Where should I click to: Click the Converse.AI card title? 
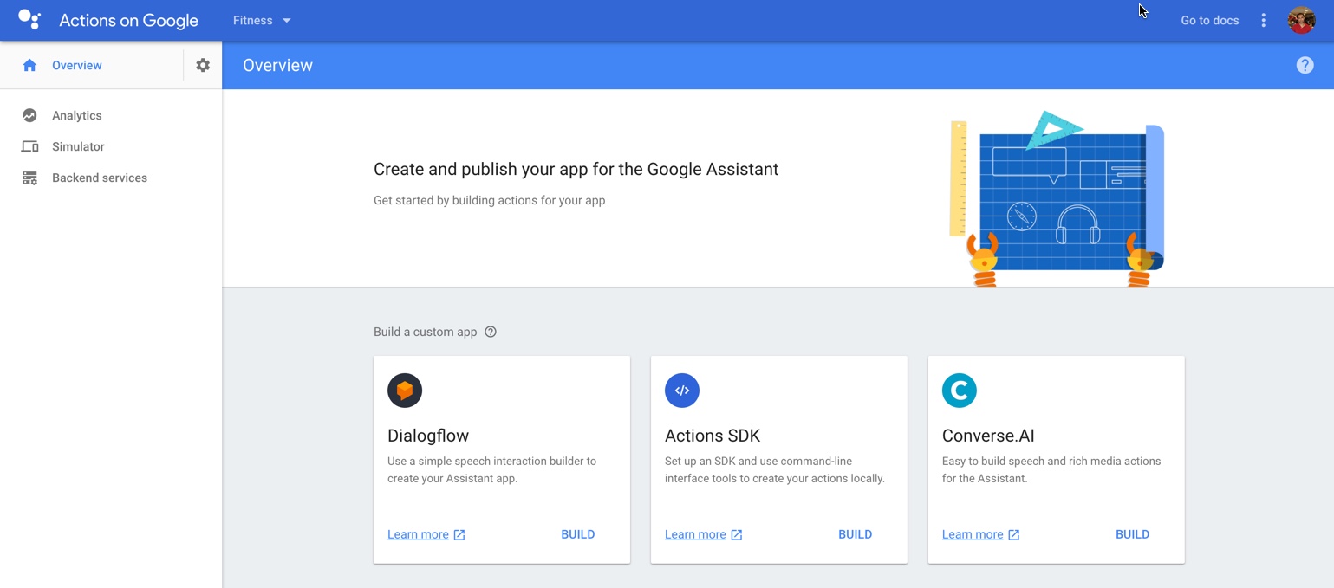(988, 436)
